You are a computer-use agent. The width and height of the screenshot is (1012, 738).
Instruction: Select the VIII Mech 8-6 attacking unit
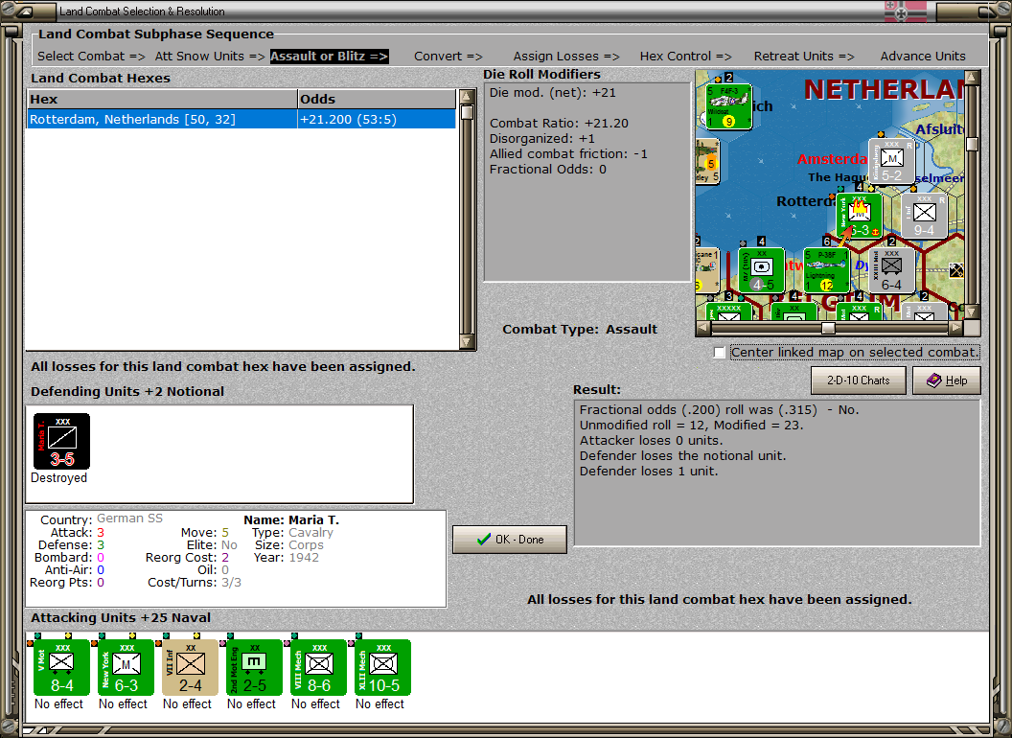click(x=318, y=668)
